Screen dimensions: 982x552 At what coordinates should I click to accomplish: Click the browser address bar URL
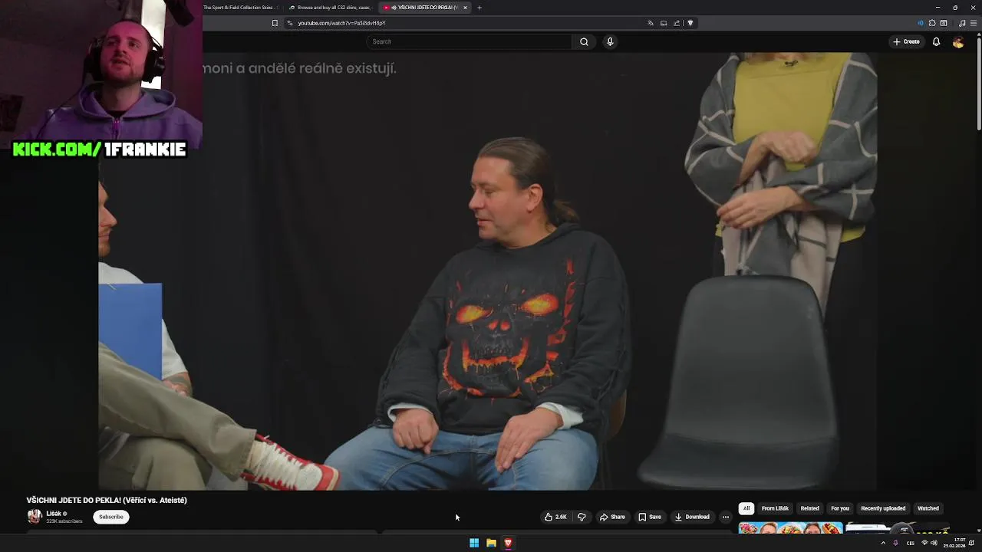click(x=341, y=23)
